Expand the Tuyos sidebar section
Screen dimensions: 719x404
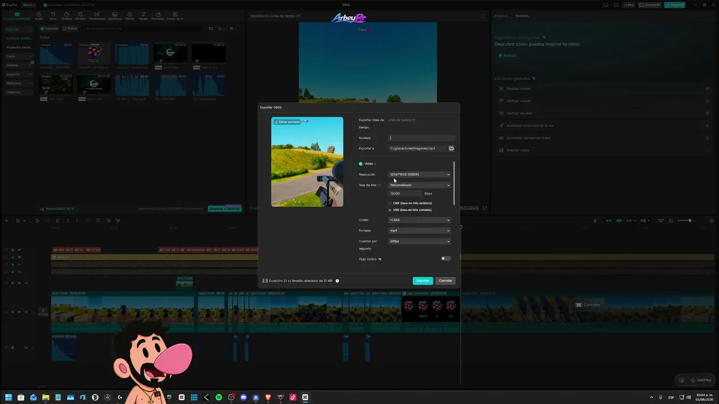click(x=18, y=56)
